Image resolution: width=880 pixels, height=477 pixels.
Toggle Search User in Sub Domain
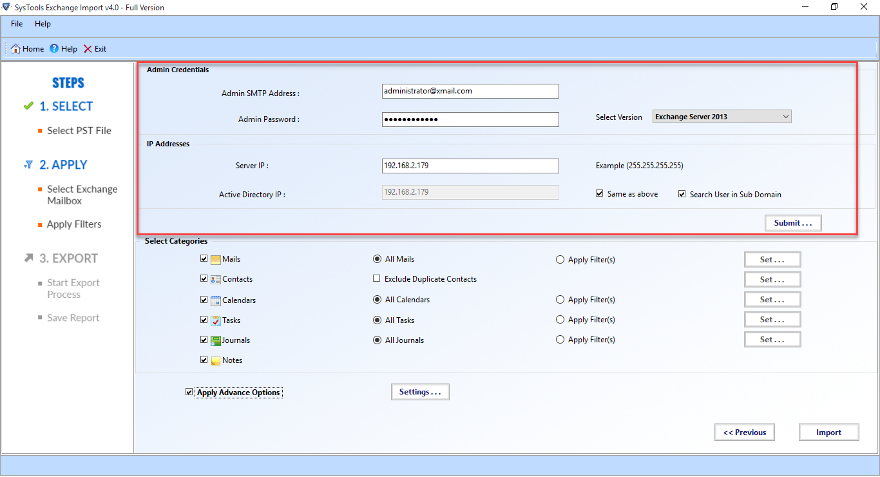[682, 193]
